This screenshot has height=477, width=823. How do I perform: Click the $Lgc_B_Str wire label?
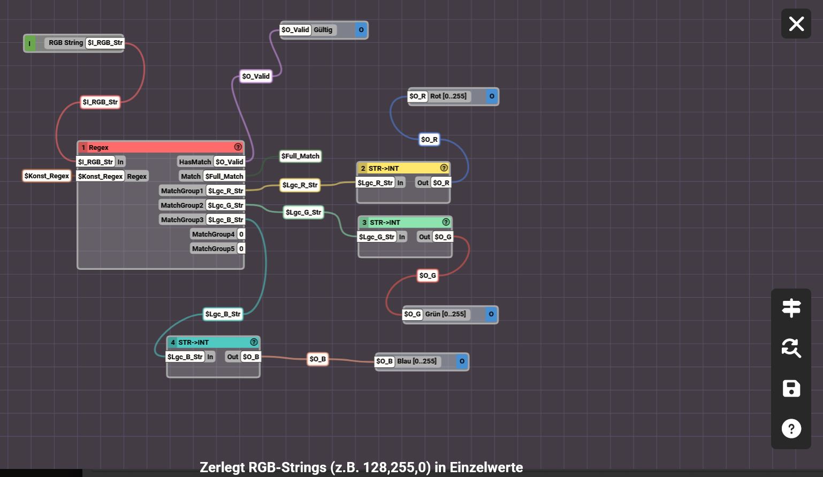coord(223,314)
